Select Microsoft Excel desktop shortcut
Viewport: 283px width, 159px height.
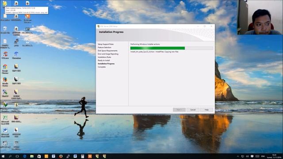[x=5, y=120]
